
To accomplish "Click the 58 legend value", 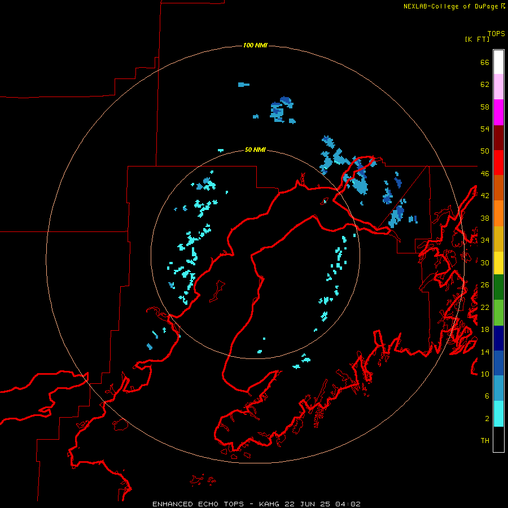I will (485, 107).
